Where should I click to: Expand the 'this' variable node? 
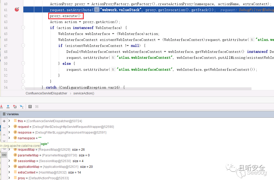9,121
